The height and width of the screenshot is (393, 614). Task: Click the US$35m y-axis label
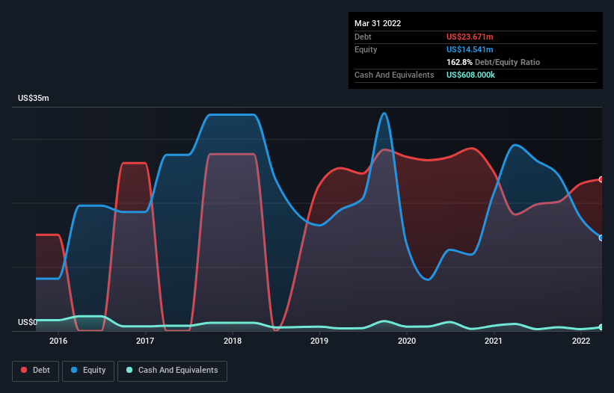34,98
